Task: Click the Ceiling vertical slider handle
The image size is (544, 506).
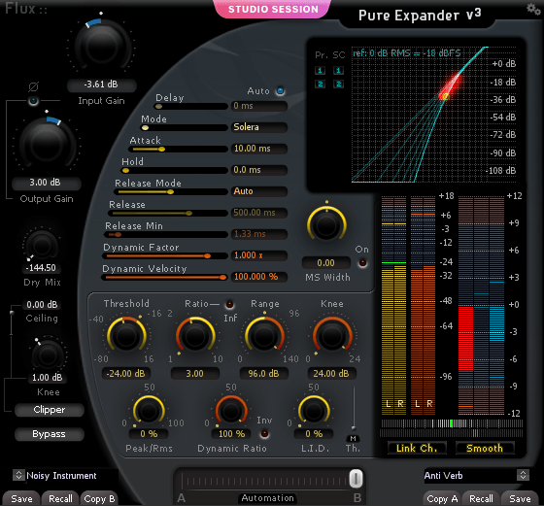Action: point(12,313)
